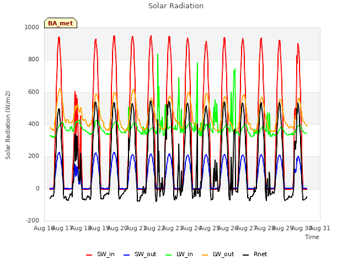The height and width of the screenshot is (265, 353).
Task: Click the Aug 23 x-axis label
Action: pos(173,228)
